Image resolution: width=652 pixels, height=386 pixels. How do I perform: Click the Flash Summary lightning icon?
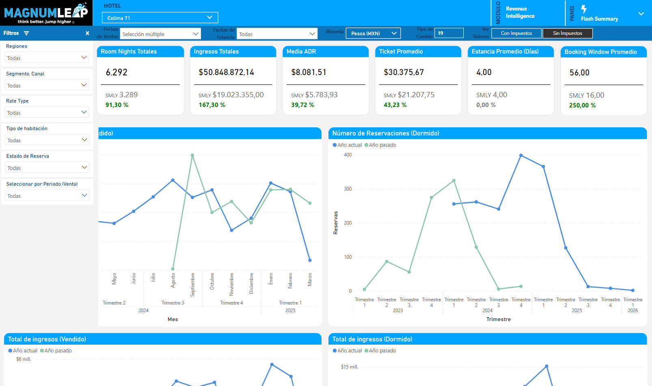tap(584, 9)
